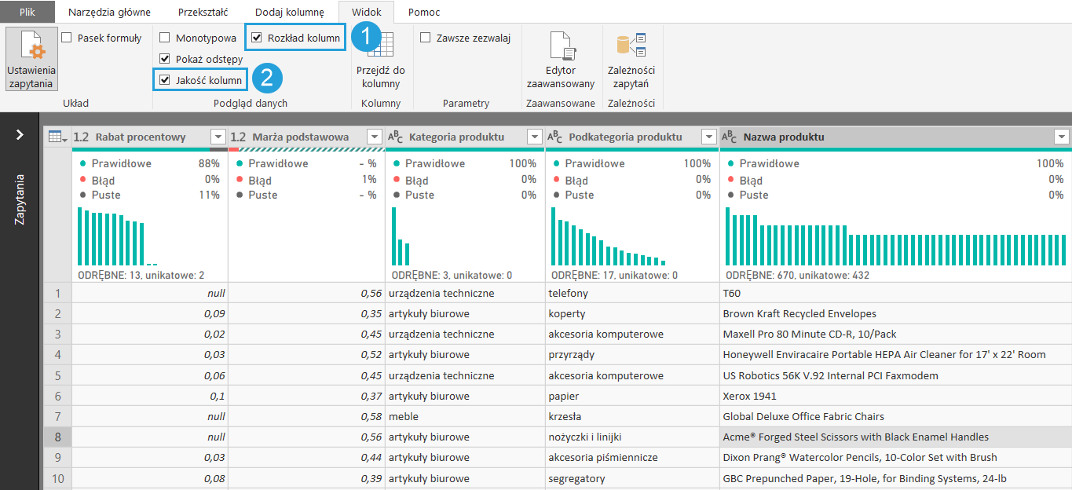This screenshot has height=490, width=1072.
Task: Click Przejdź do kolumny icon
Action: coord(381,47)
